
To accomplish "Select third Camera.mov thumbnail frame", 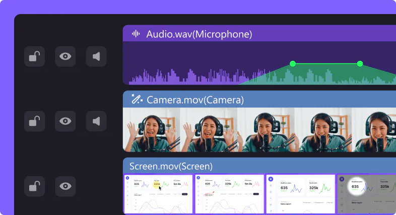I will pyautogui.click(x=266, y=130).
